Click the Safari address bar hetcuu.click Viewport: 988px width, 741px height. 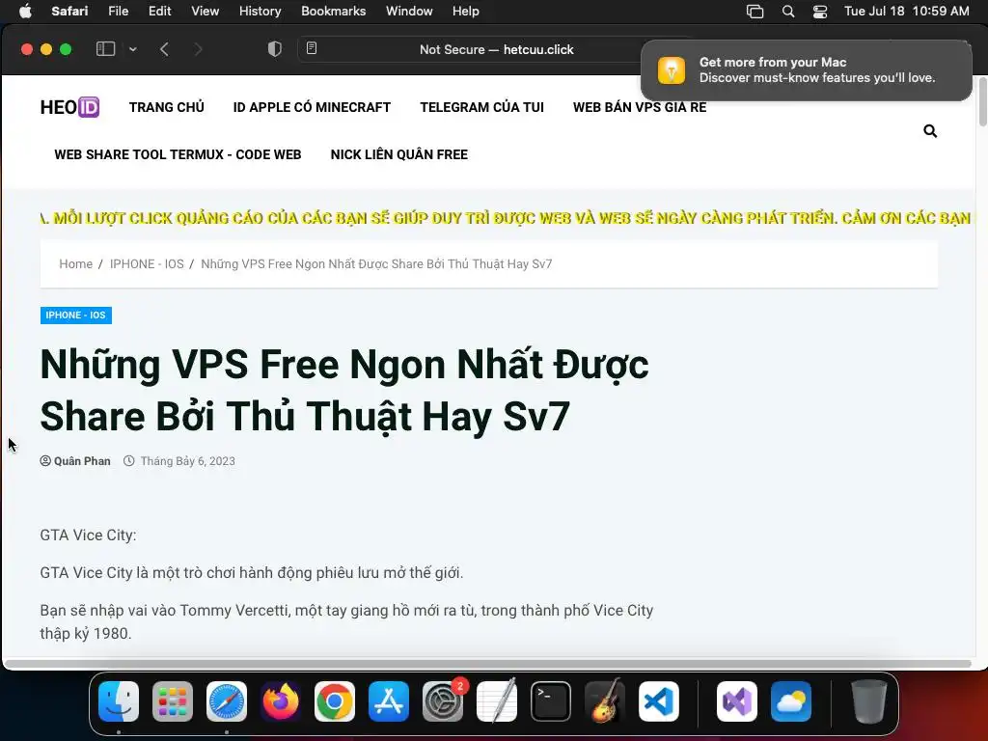coord(497,49)
